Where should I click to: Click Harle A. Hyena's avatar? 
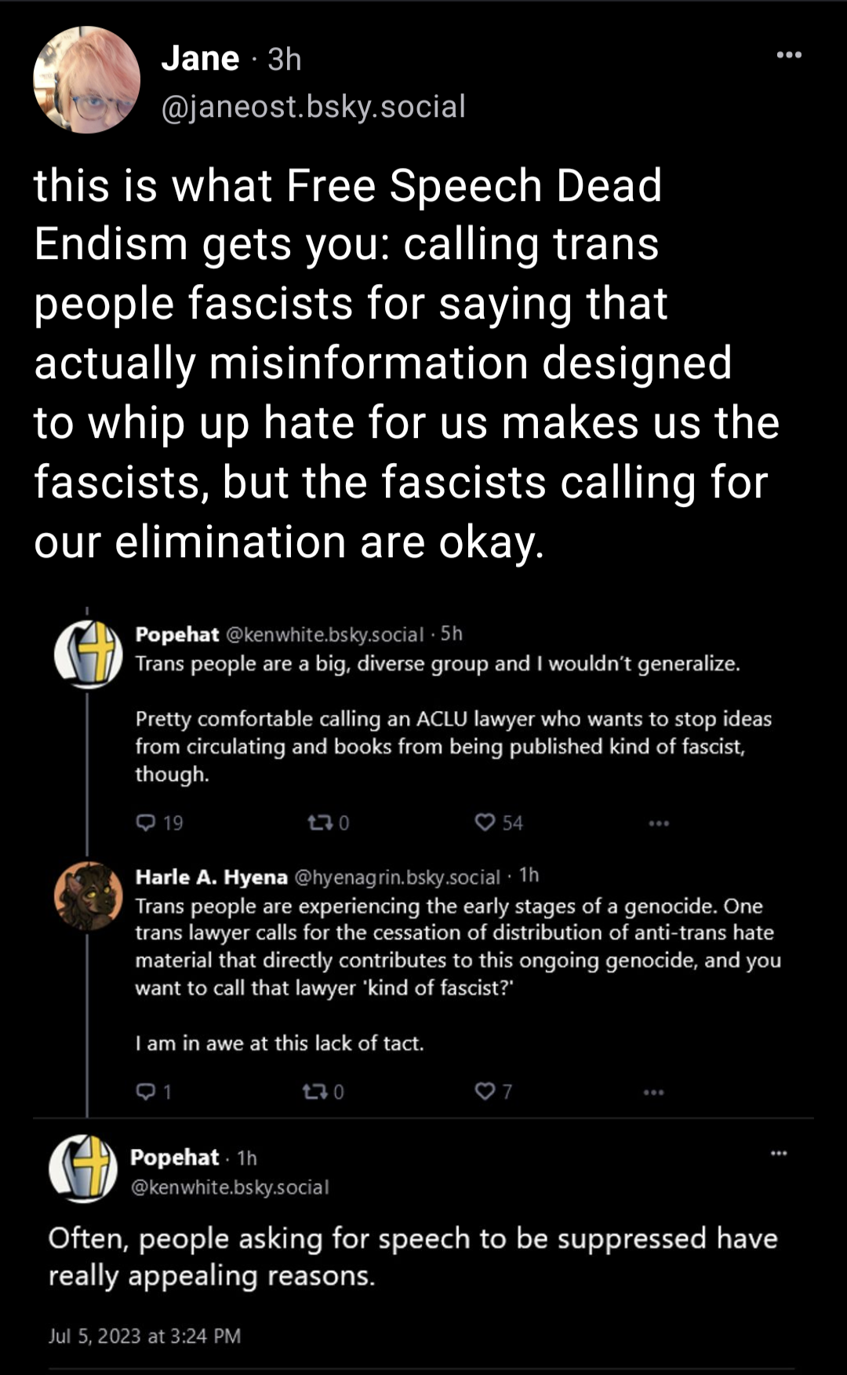point(89,896)
